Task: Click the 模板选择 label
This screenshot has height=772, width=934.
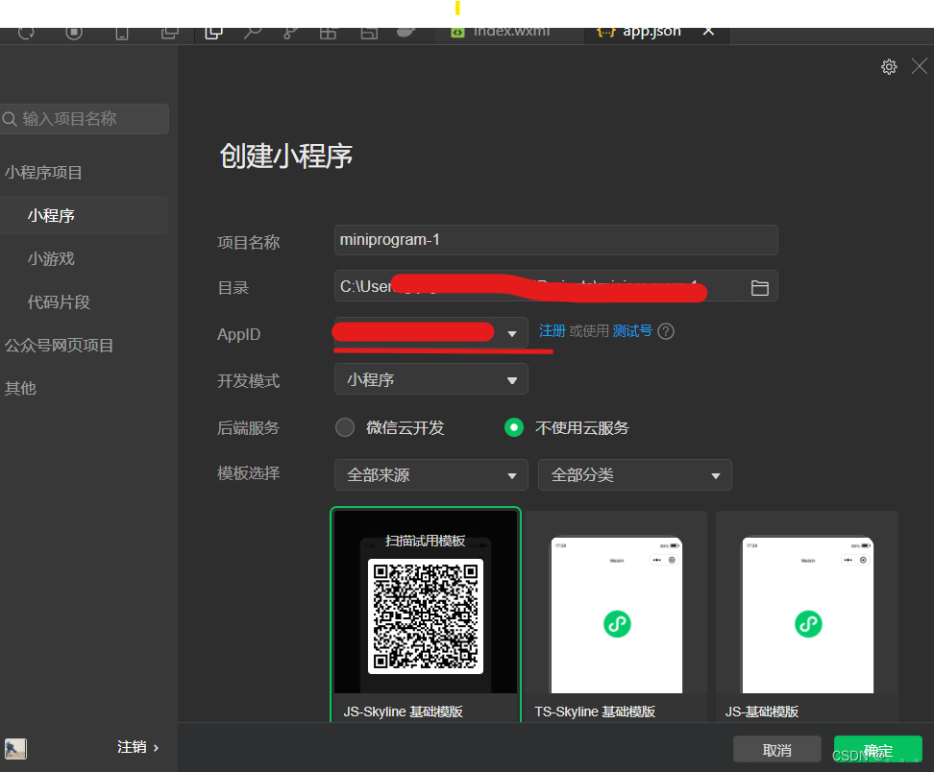Action: coord(248,473)
